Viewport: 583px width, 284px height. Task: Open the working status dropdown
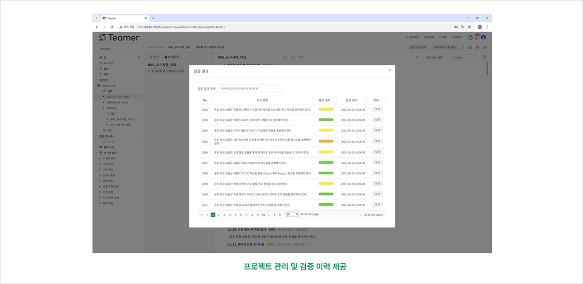click(464, 57)
